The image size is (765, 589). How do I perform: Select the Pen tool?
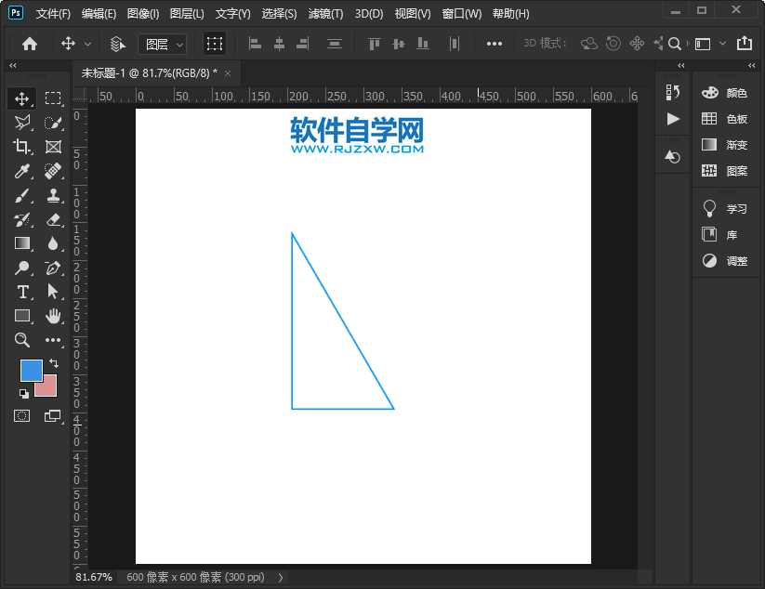53,268
